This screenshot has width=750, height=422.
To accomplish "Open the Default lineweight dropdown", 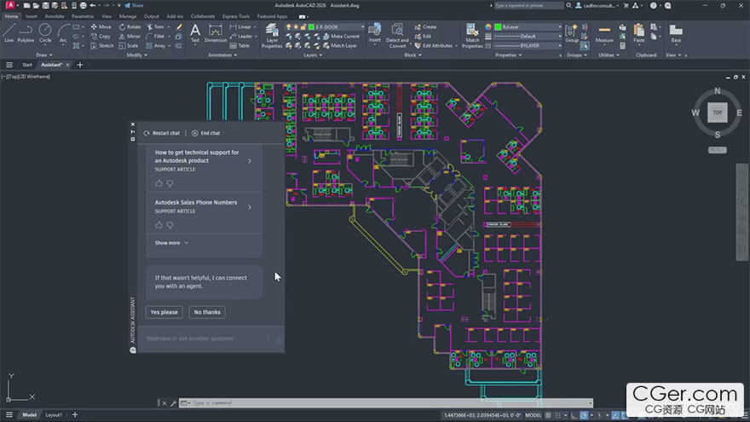I will 528,37.
